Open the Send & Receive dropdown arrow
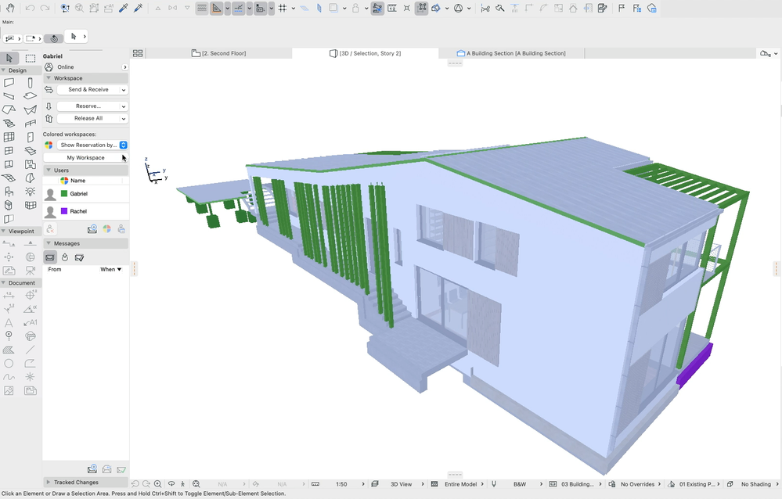Image resolution: width=782 pixels, height=499 pixels. (x=124, y=90)
